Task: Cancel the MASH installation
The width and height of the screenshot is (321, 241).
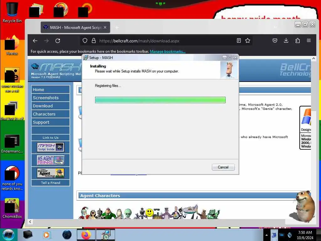Action: [x=223, y=167]
